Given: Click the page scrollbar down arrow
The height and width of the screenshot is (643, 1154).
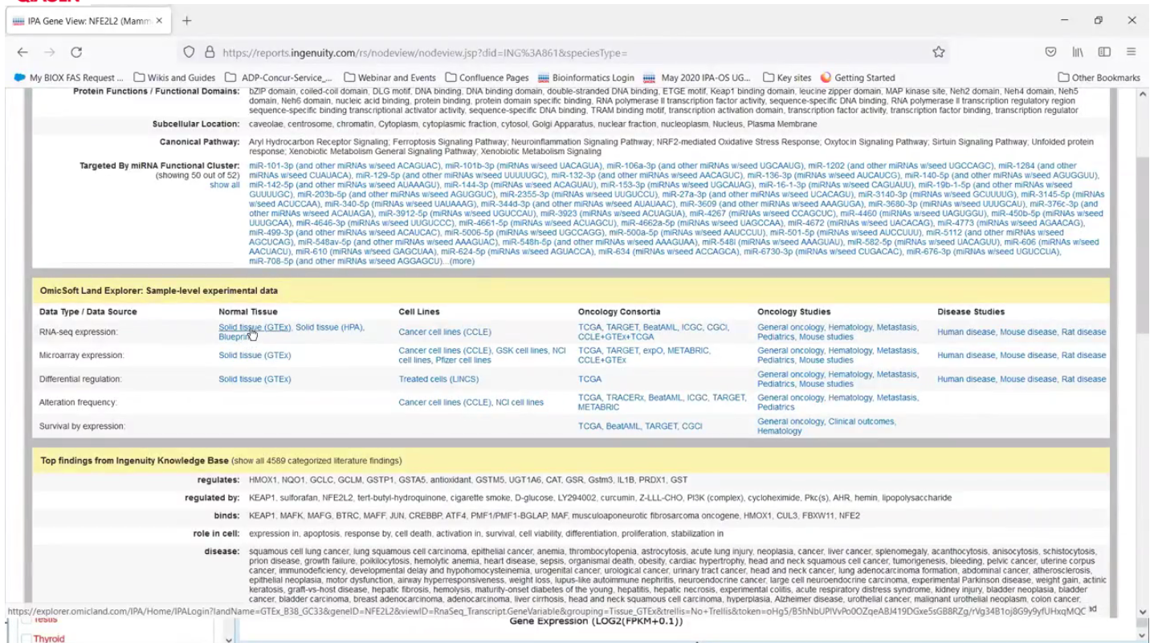Looking at the screenshot, I should [1143, 612].
